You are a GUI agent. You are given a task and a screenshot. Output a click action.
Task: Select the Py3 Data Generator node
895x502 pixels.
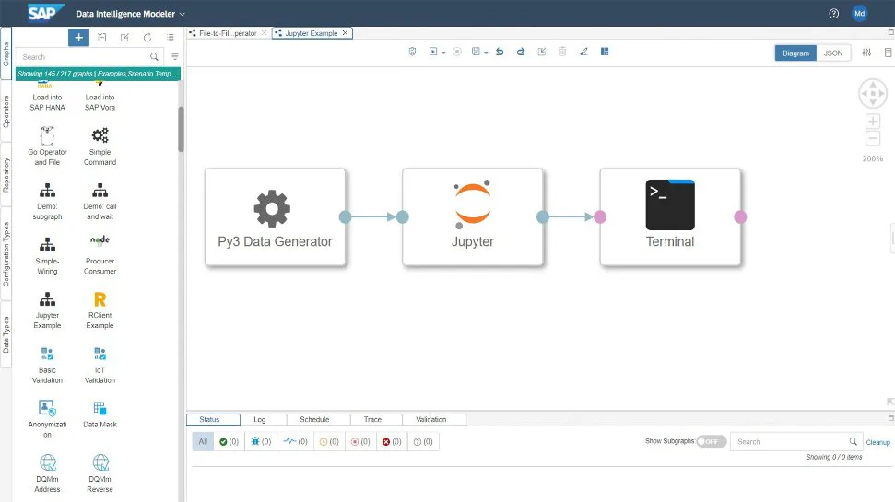[275, 216]
